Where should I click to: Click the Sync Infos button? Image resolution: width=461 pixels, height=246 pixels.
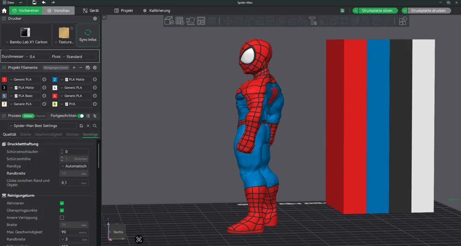pos(88,36)
